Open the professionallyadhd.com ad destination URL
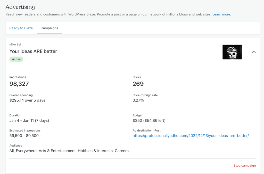 (x=191, y=136)
